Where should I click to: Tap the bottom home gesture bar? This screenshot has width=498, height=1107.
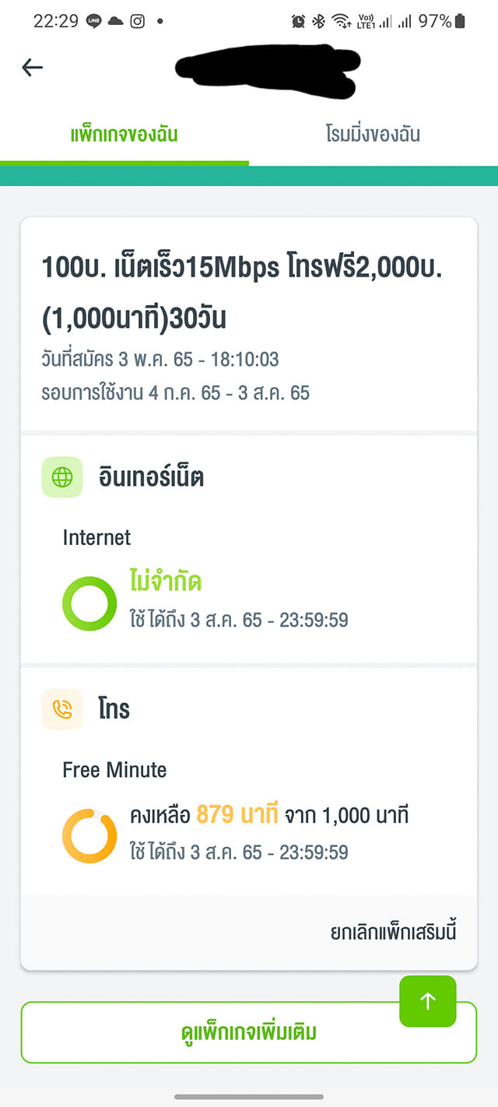[x=249, y=1097]
